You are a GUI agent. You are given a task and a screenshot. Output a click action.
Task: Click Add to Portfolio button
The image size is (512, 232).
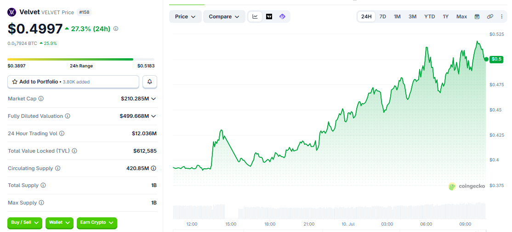(x=73, y=82)
